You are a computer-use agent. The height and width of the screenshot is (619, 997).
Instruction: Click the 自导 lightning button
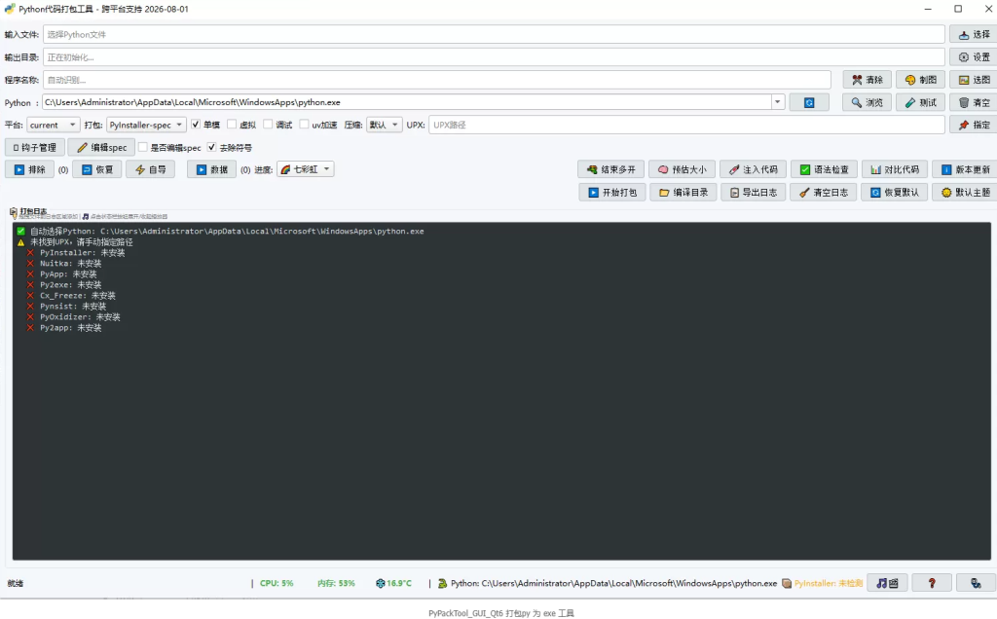tap(150, 169)
